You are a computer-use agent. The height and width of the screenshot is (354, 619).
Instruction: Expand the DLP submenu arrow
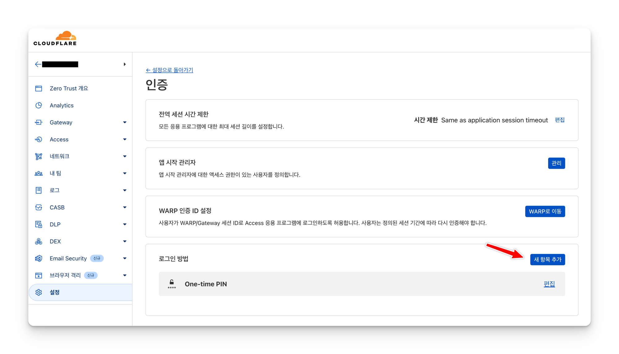coord(125,224)
